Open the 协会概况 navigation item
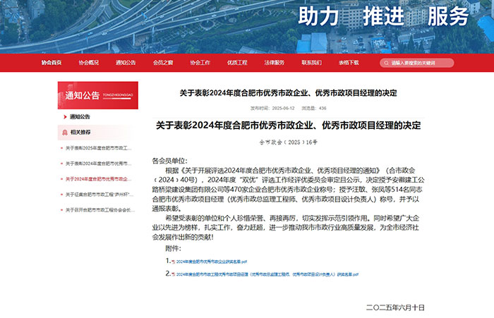 (88, 63)
